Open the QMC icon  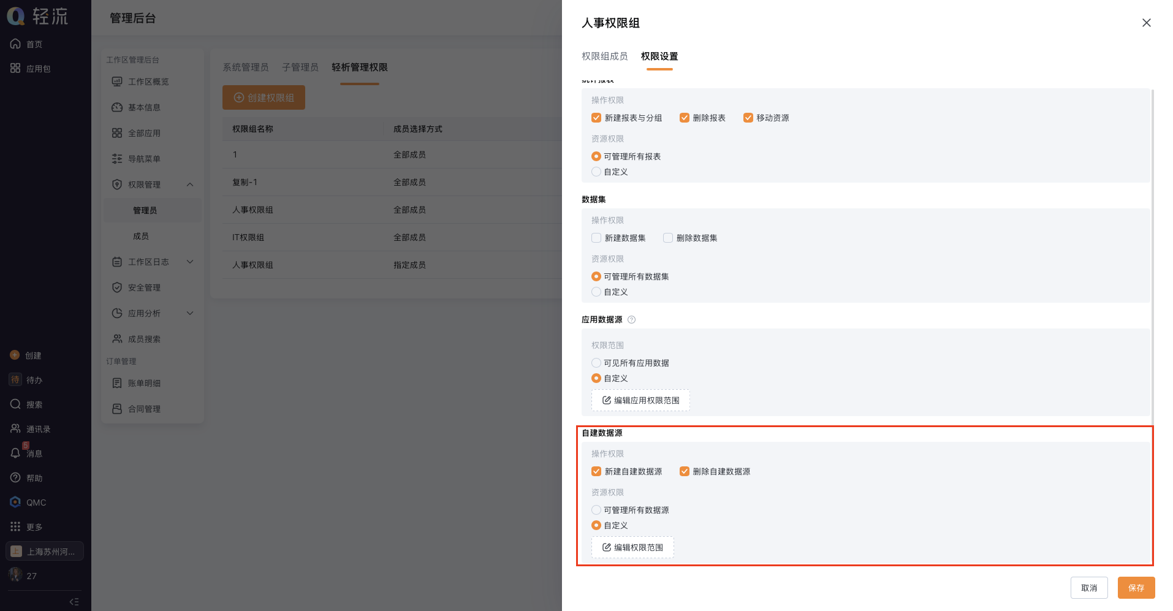[x=15, y=502]
